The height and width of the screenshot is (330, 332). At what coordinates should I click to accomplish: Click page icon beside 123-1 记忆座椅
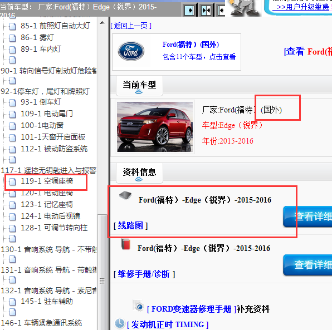[x=13, y=205]
